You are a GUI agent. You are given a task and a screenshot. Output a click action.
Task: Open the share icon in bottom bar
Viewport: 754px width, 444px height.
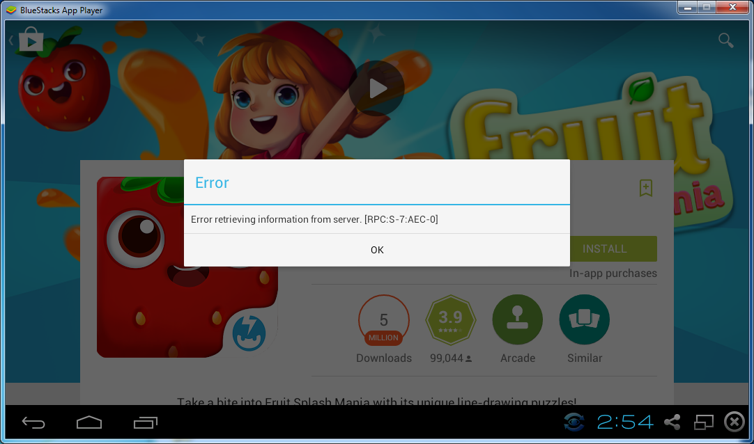pos(672,422)
